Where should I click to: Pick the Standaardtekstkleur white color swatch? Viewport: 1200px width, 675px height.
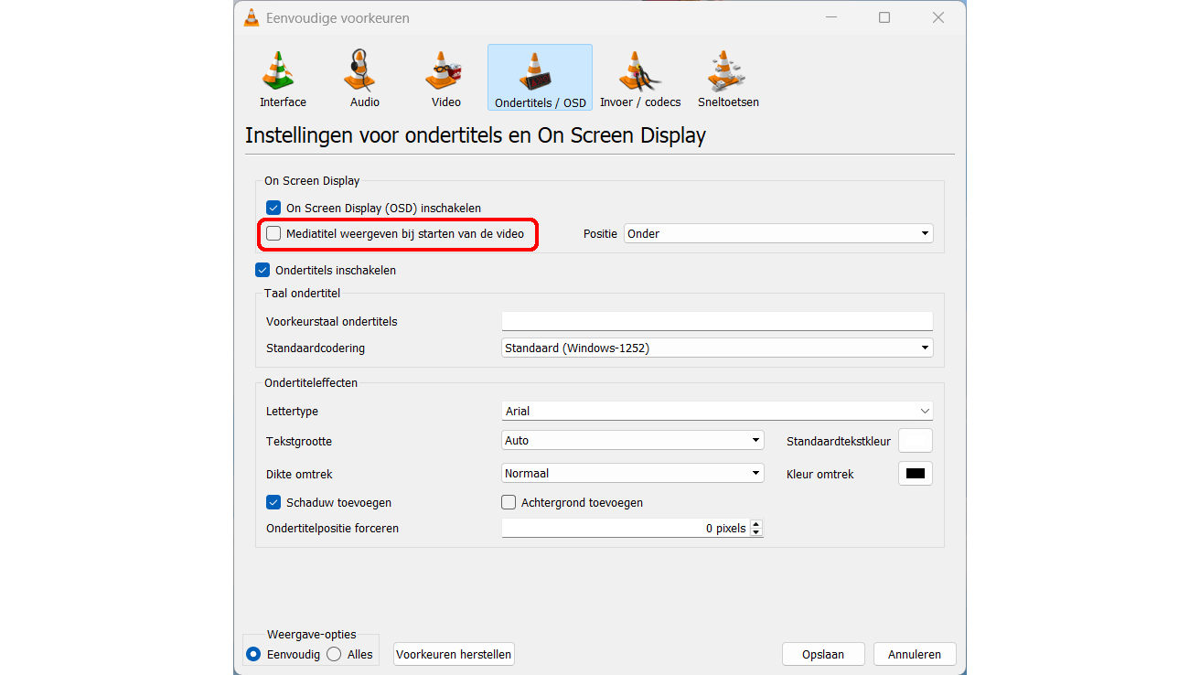pyautogui.click(x=916, y=440)
